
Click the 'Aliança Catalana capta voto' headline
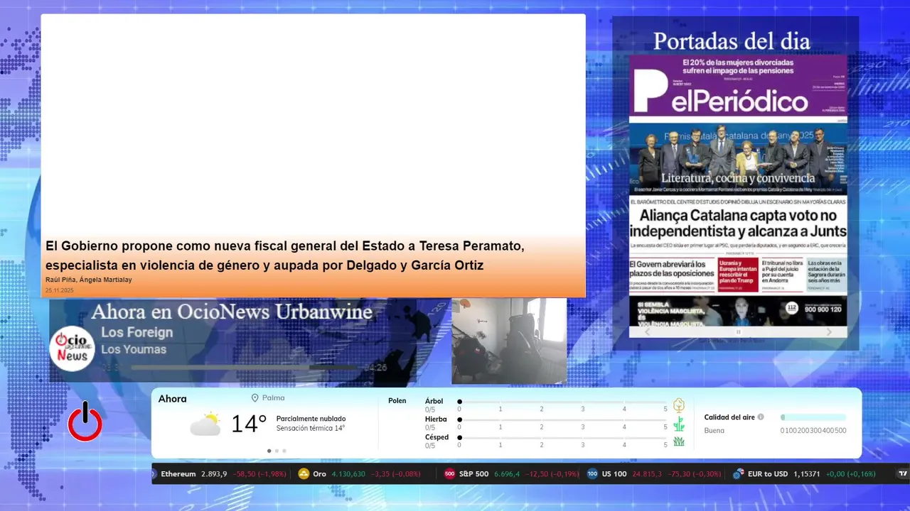pyautogui.click(x=738, y=223)
